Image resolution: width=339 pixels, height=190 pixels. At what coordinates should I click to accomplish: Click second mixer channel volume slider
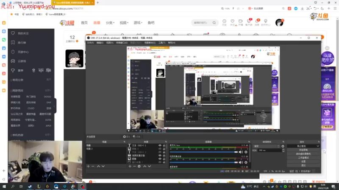204,163
